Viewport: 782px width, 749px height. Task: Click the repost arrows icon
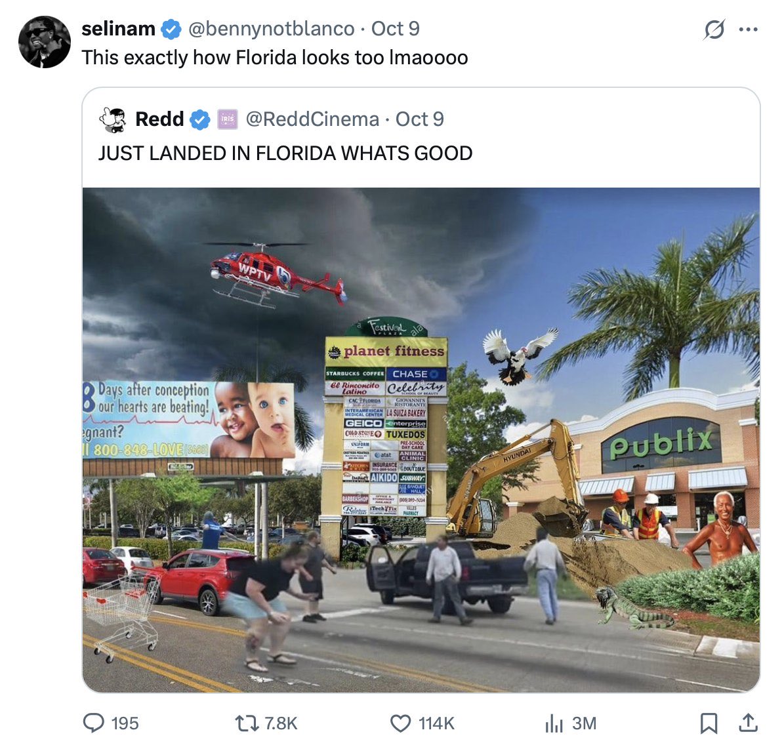247,723
